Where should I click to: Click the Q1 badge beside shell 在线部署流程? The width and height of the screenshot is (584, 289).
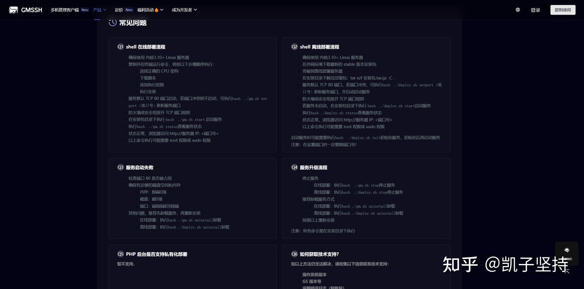[120, 47]
